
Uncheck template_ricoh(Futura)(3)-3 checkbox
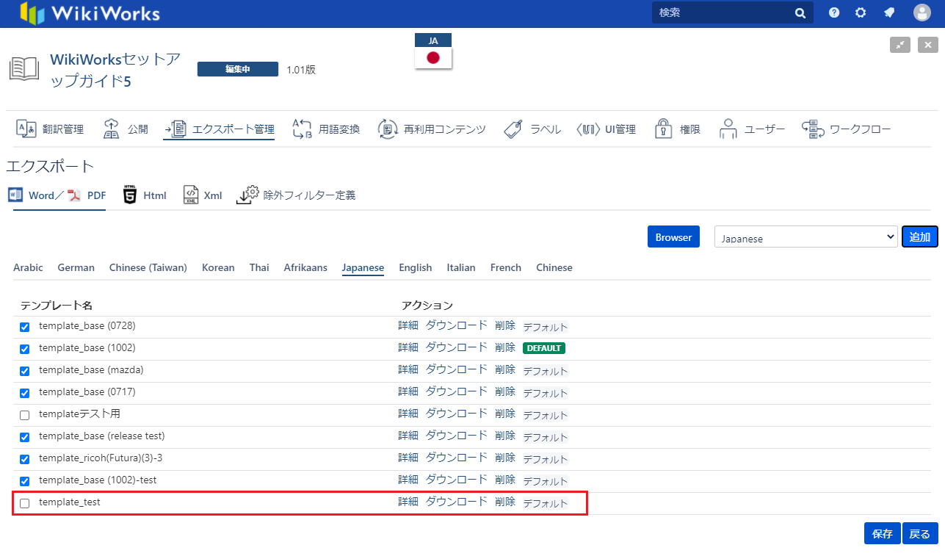click(x=24, y=459)
